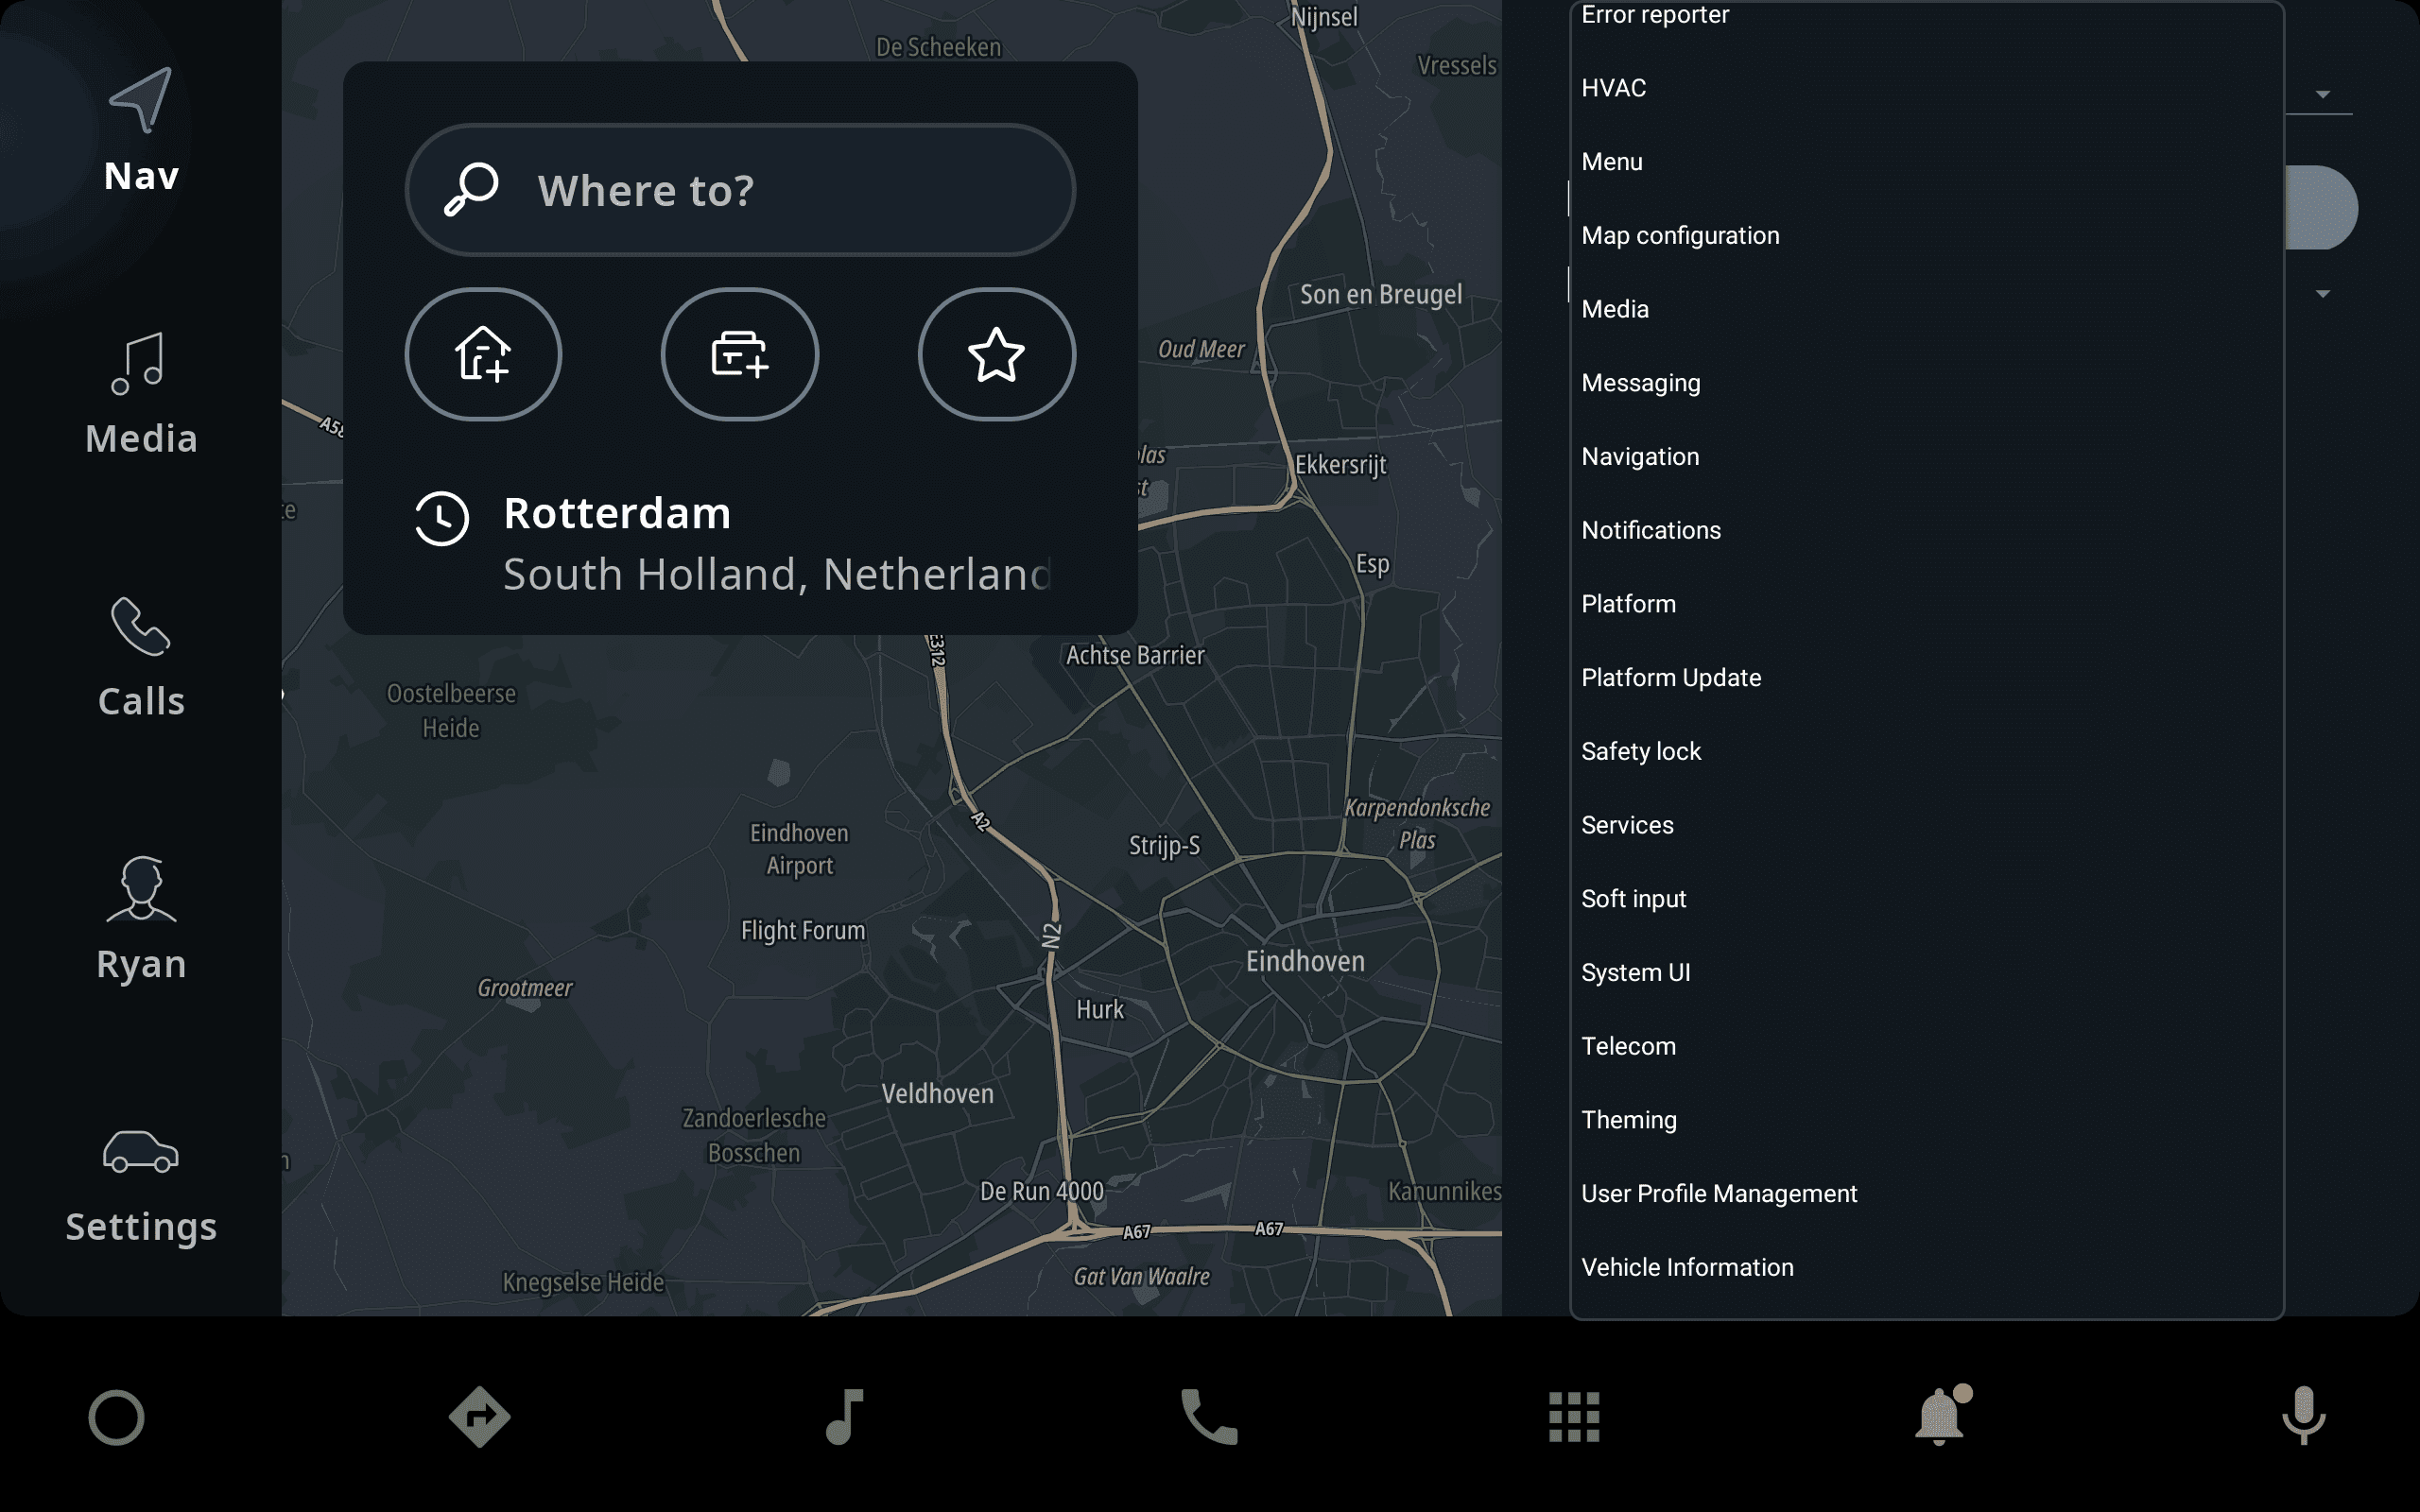Click the partially hidden grey pill button
The width and height of the screenshot is (2420, 1512).
2322,207
